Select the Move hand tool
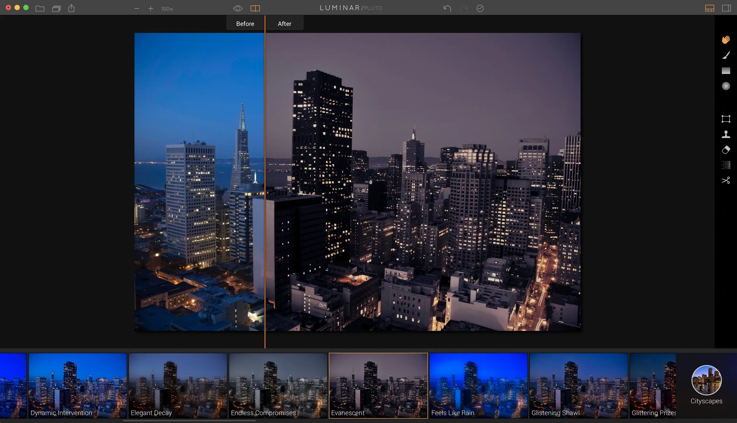 point(726,39)
